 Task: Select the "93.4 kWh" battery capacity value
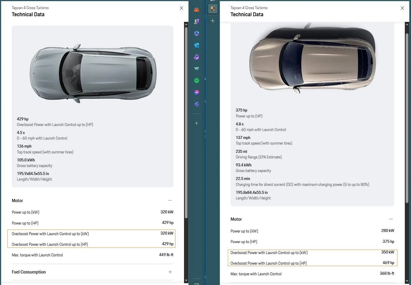pyautogui.click(x=243, y=165)
